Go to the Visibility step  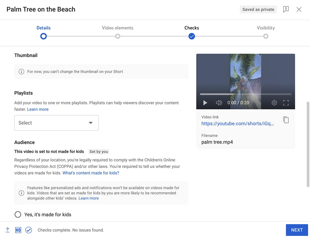266,28
